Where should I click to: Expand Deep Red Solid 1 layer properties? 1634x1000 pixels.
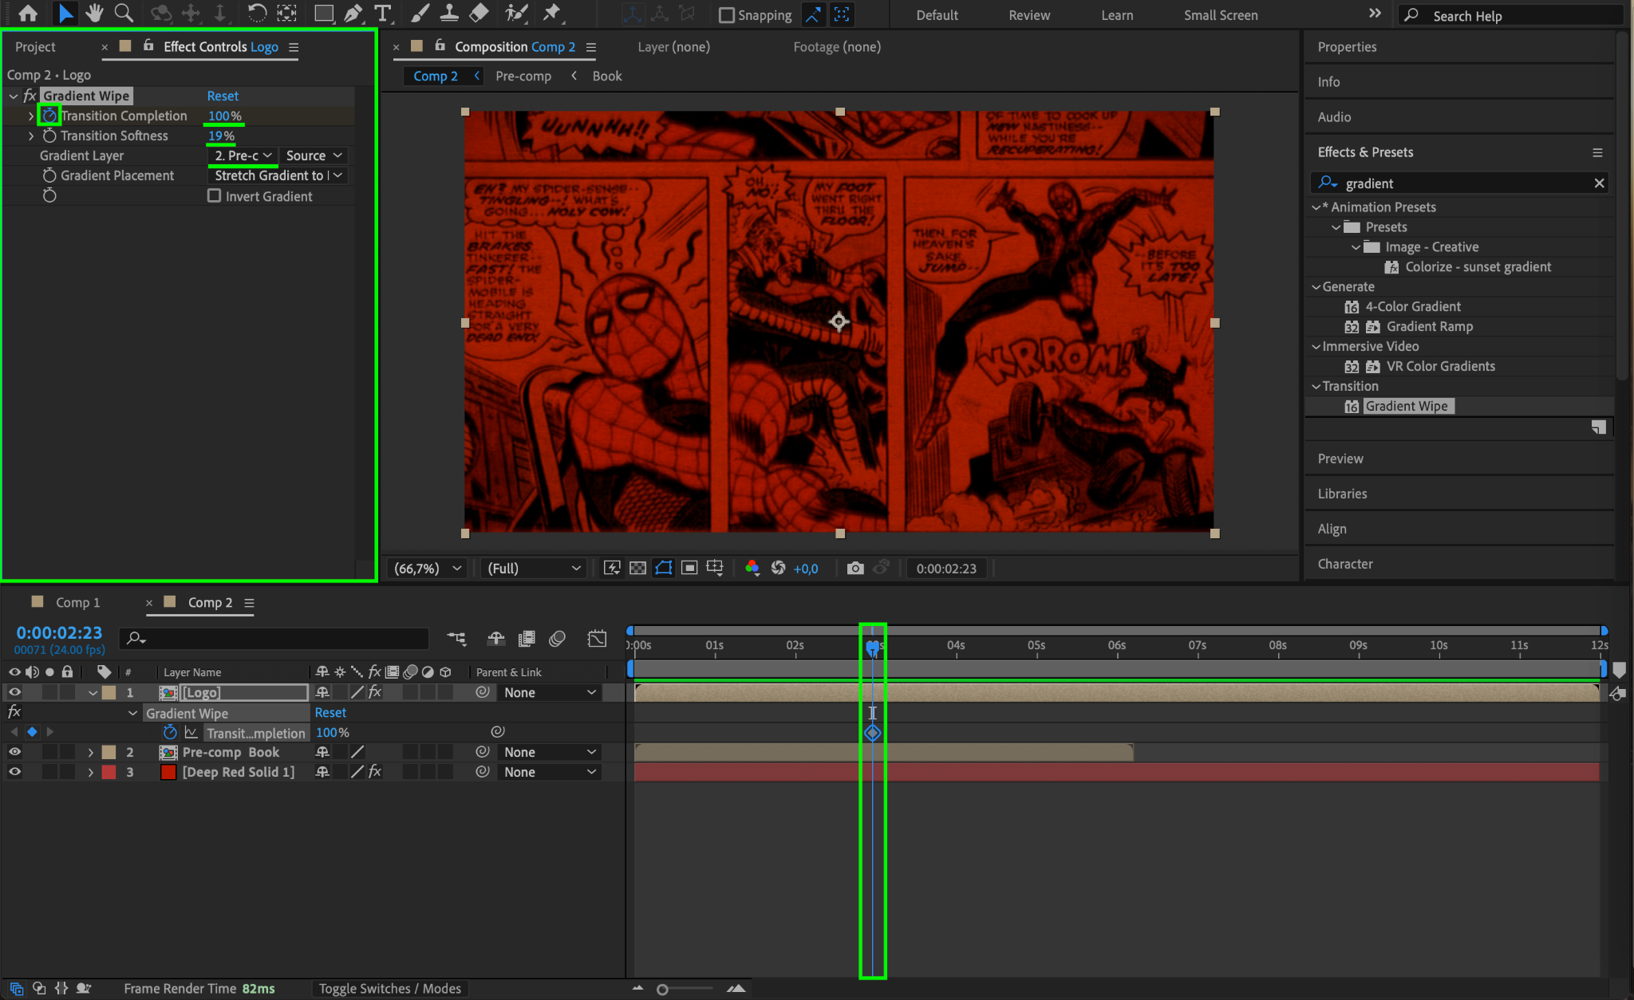91,772
